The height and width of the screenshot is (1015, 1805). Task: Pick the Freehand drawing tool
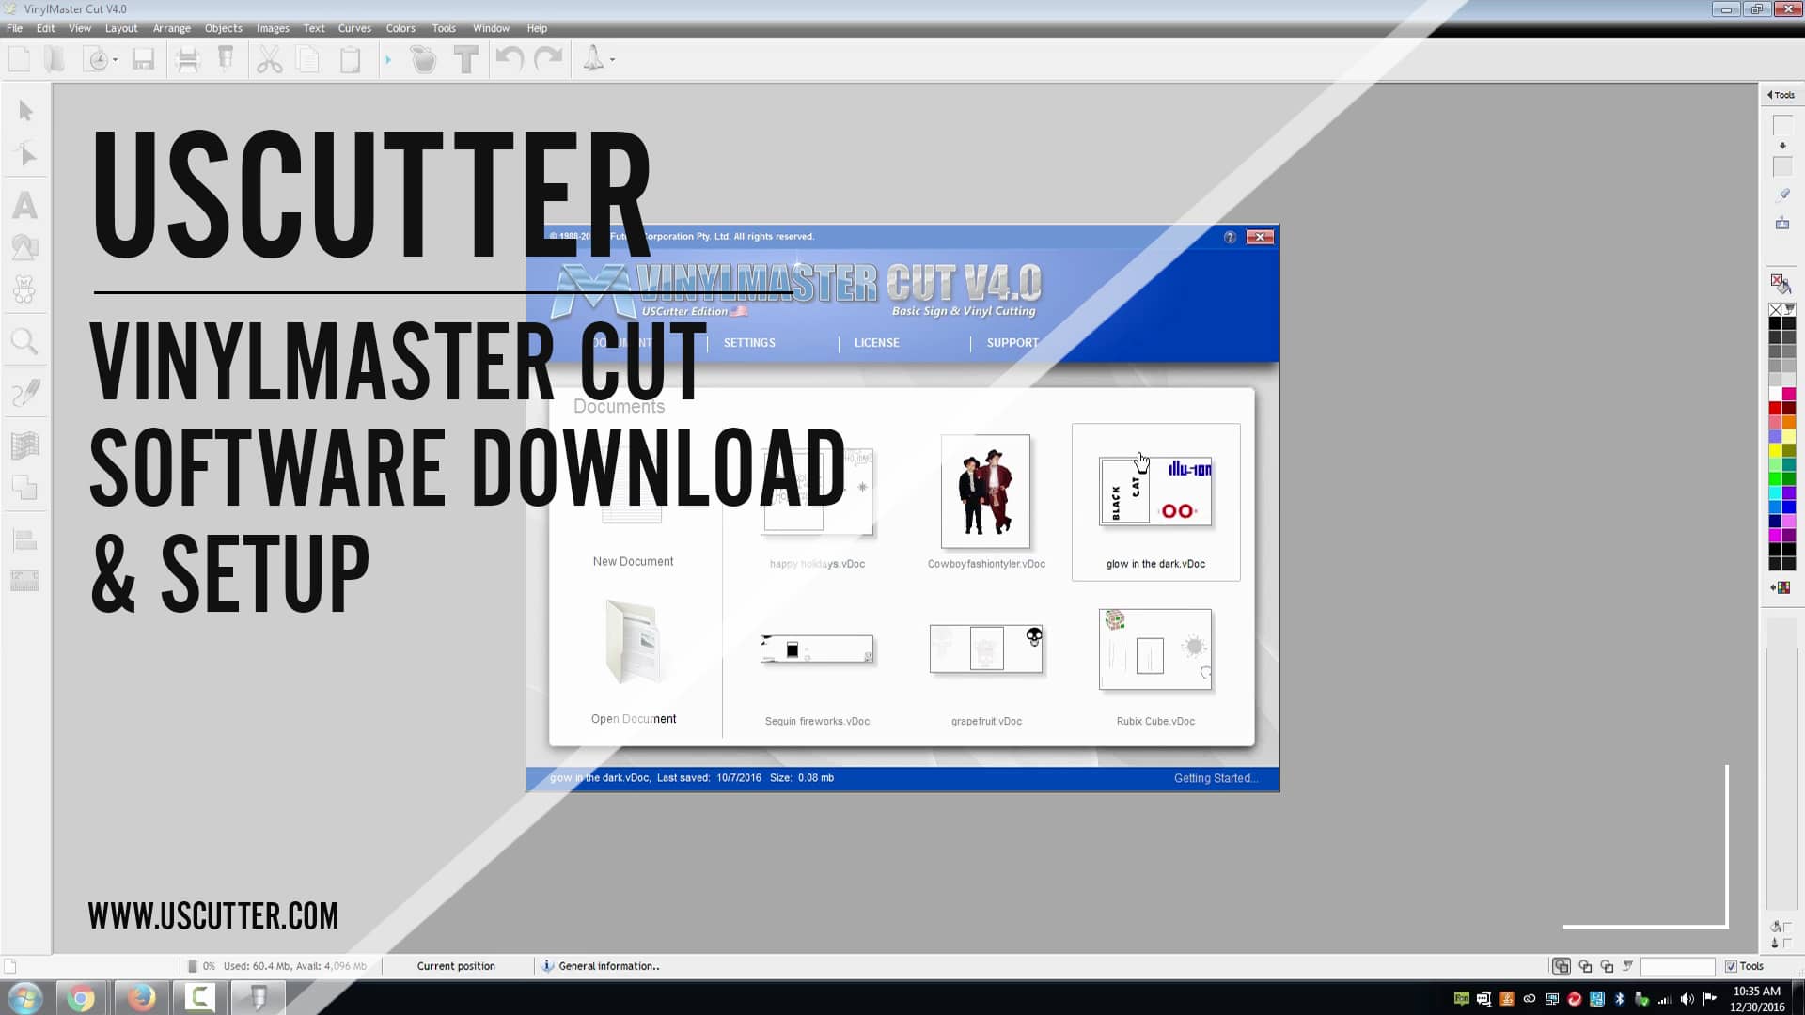click(x=26, y=392)
